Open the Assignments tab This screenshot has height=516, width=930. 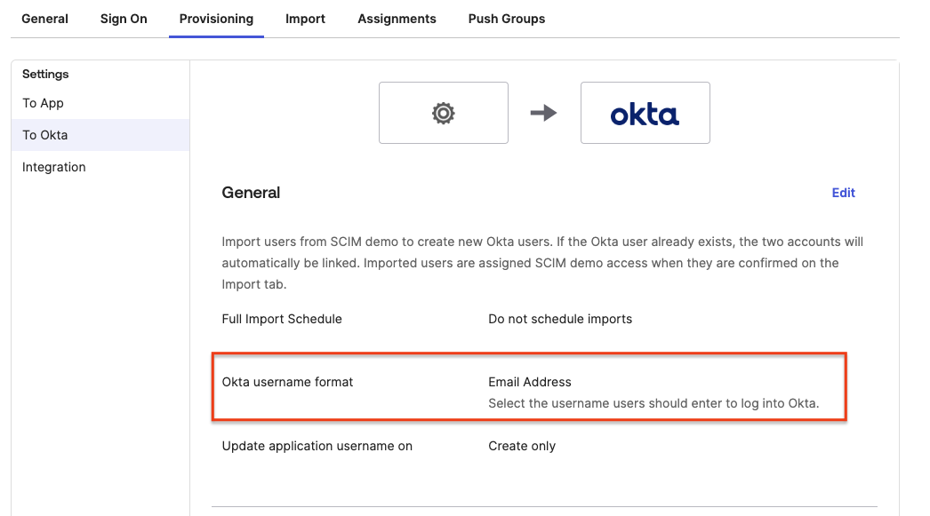(x=397, y=19)
